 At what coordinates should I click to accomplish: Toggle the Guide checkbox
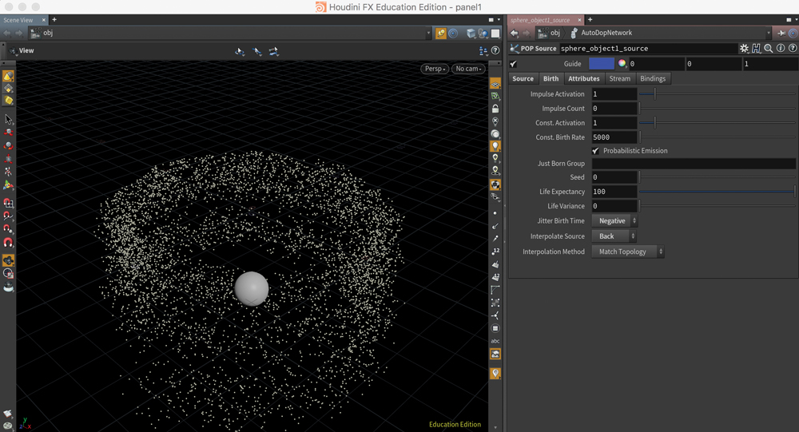513,64
